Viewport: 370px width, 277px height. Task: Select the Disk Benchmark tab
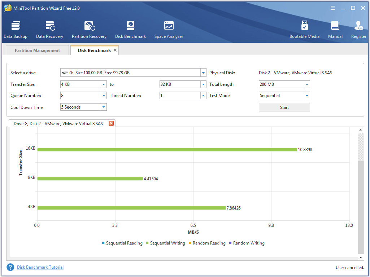tap(94, 50)
